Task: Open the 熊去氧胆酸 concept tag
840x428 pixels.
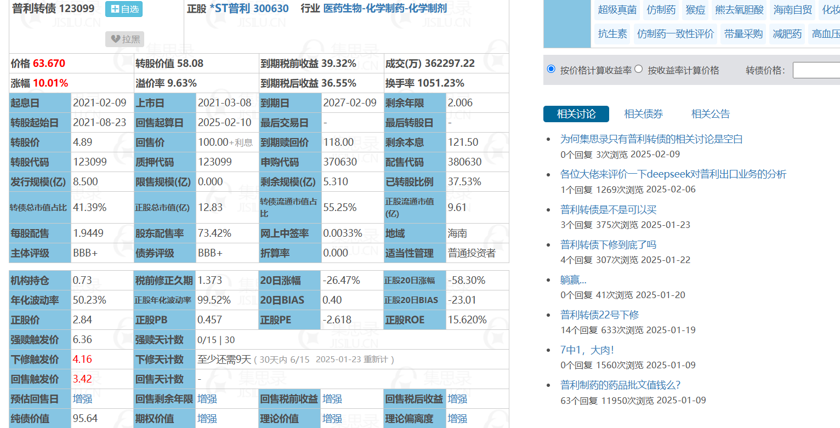Action: click(739, 10)
